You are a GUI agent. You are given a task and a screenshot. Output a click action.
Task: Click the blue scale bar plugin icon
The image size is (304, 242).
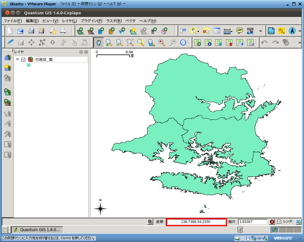[271, 31]
